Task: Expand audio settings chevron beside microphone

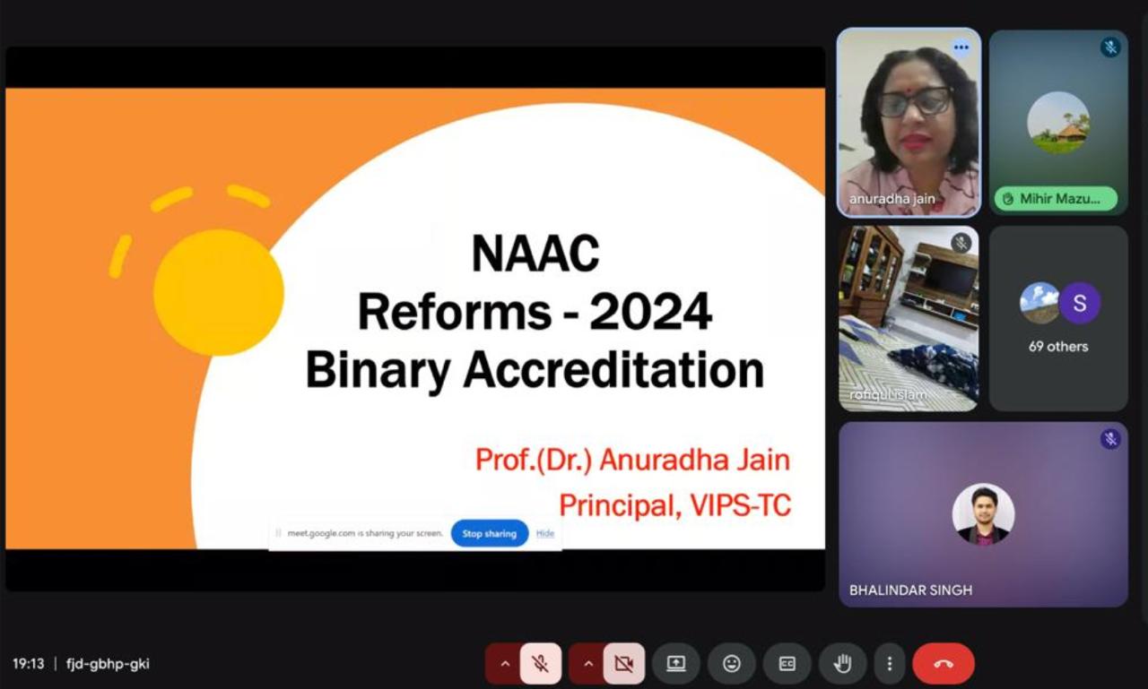Action: click(x=504, y=664)
